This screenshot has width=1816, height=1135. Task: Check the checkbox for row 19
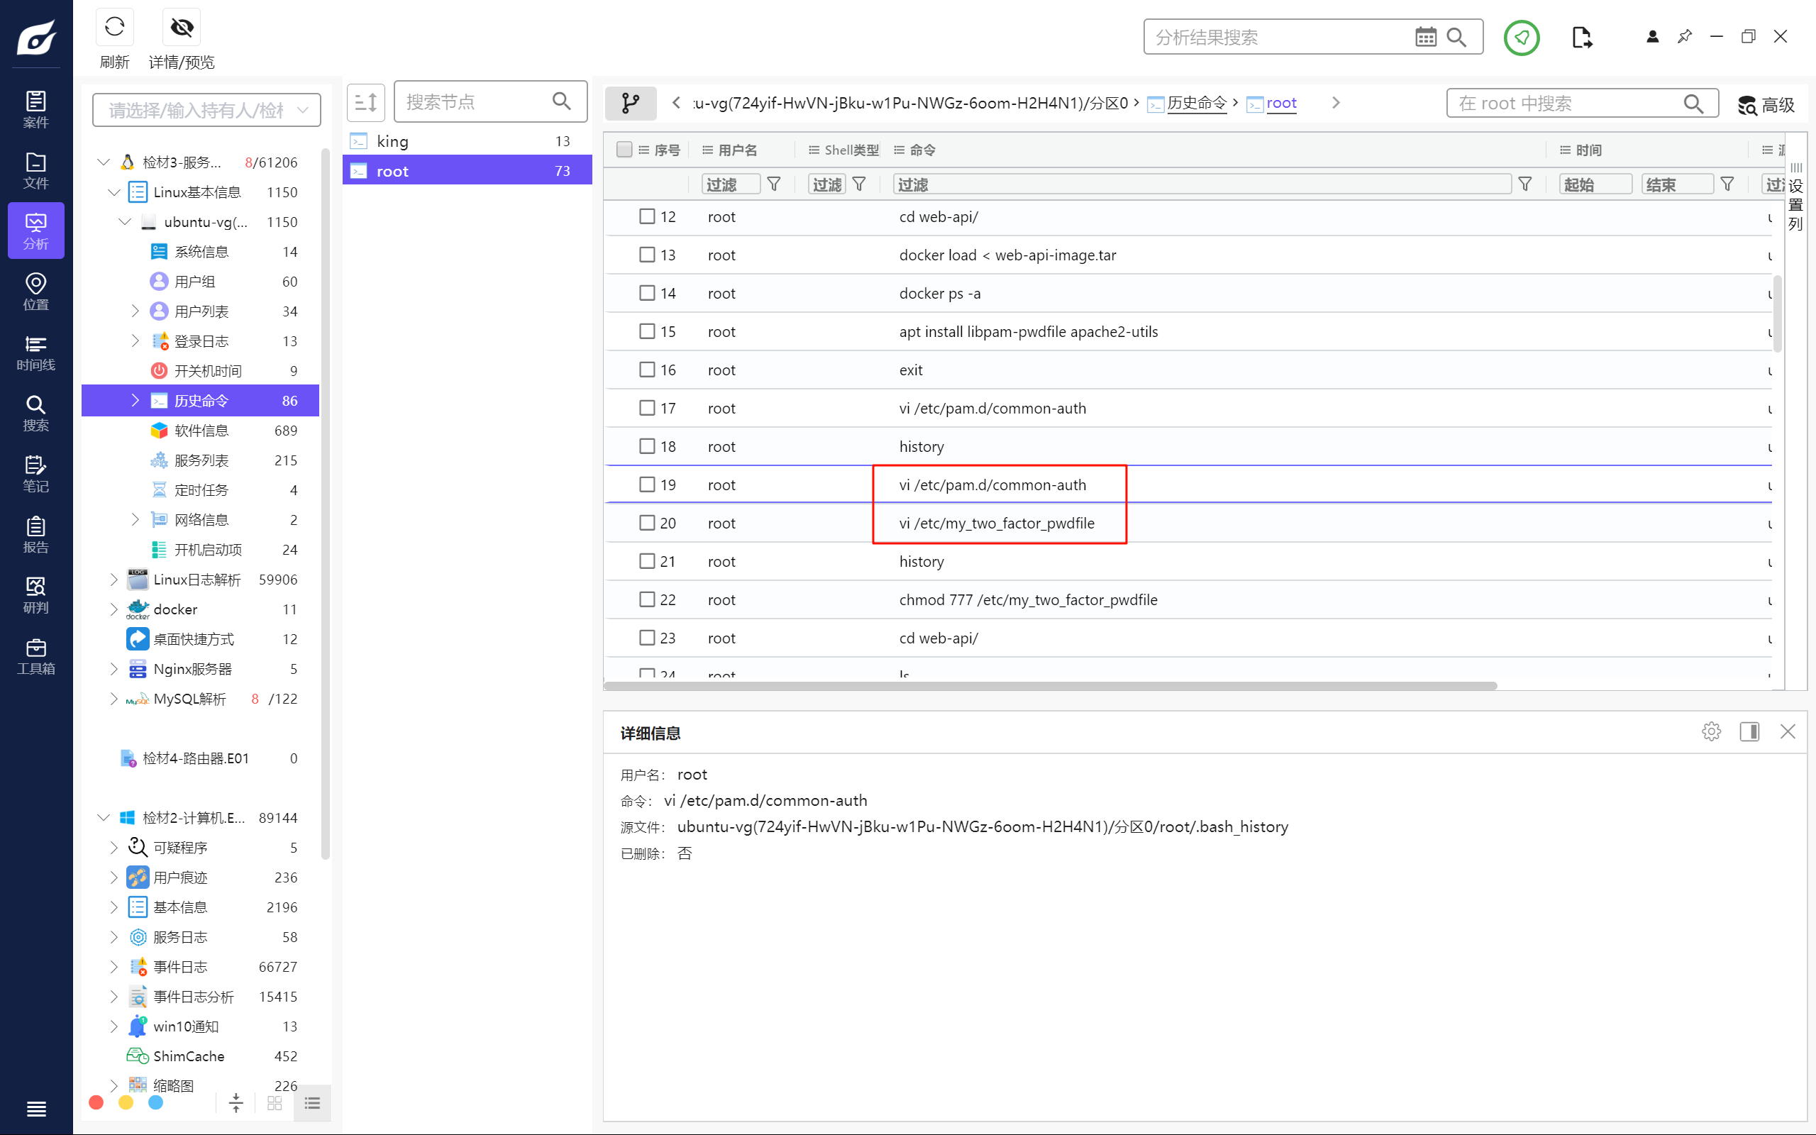[647, 485]
